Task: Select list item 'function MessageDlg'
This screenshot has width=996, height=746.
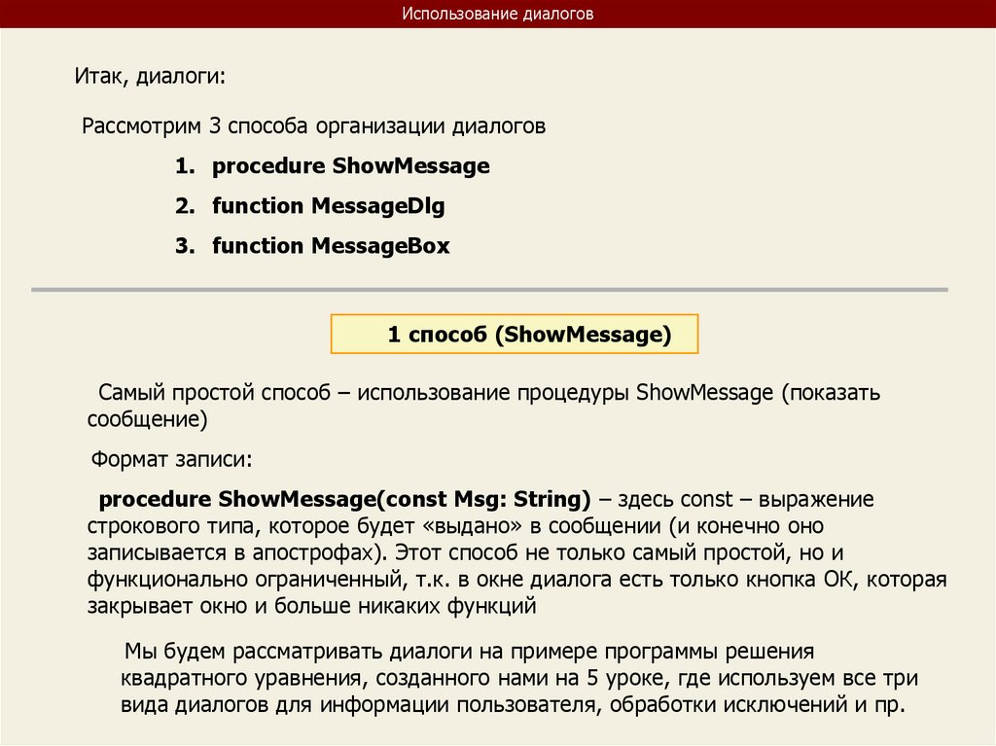Action: [x=329, y=206]
